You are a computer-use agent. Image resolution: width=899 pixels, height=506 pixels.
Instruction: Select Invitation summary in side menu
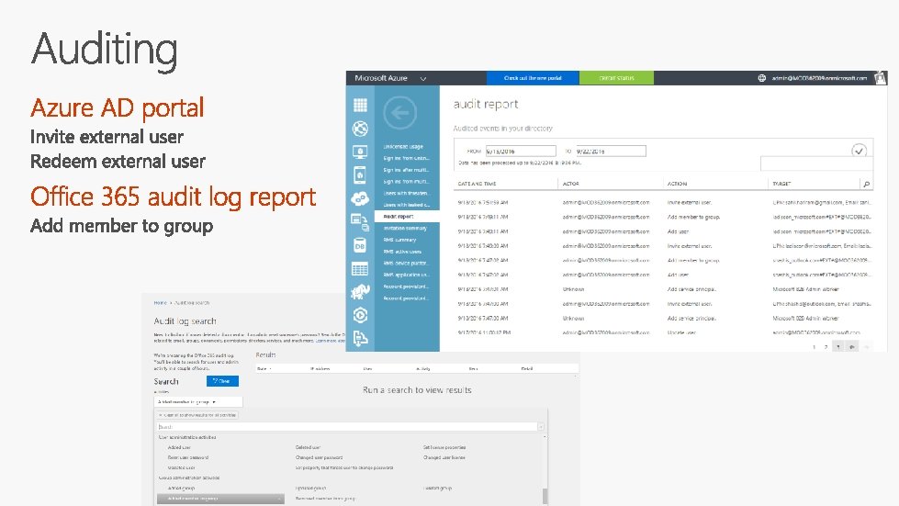[x=405, y=228]
